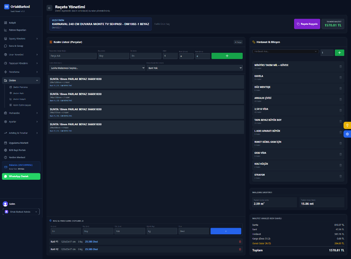
Task: Go to Patron Raporları page
Action: [17, 30]
